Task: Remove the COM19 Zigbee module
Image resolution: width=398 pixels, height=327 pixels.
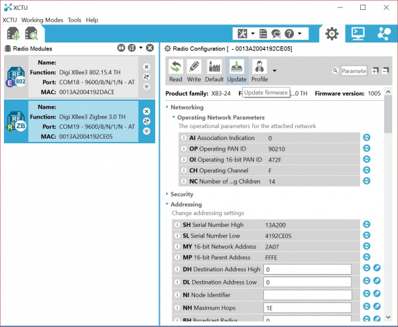Action: point(147,111)
